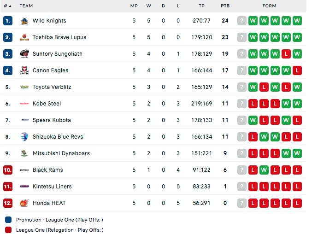The width and height of the screenshot is (312, 234).
Task: Click the Wild Knights team logo
Action: [x=24, y=21]
